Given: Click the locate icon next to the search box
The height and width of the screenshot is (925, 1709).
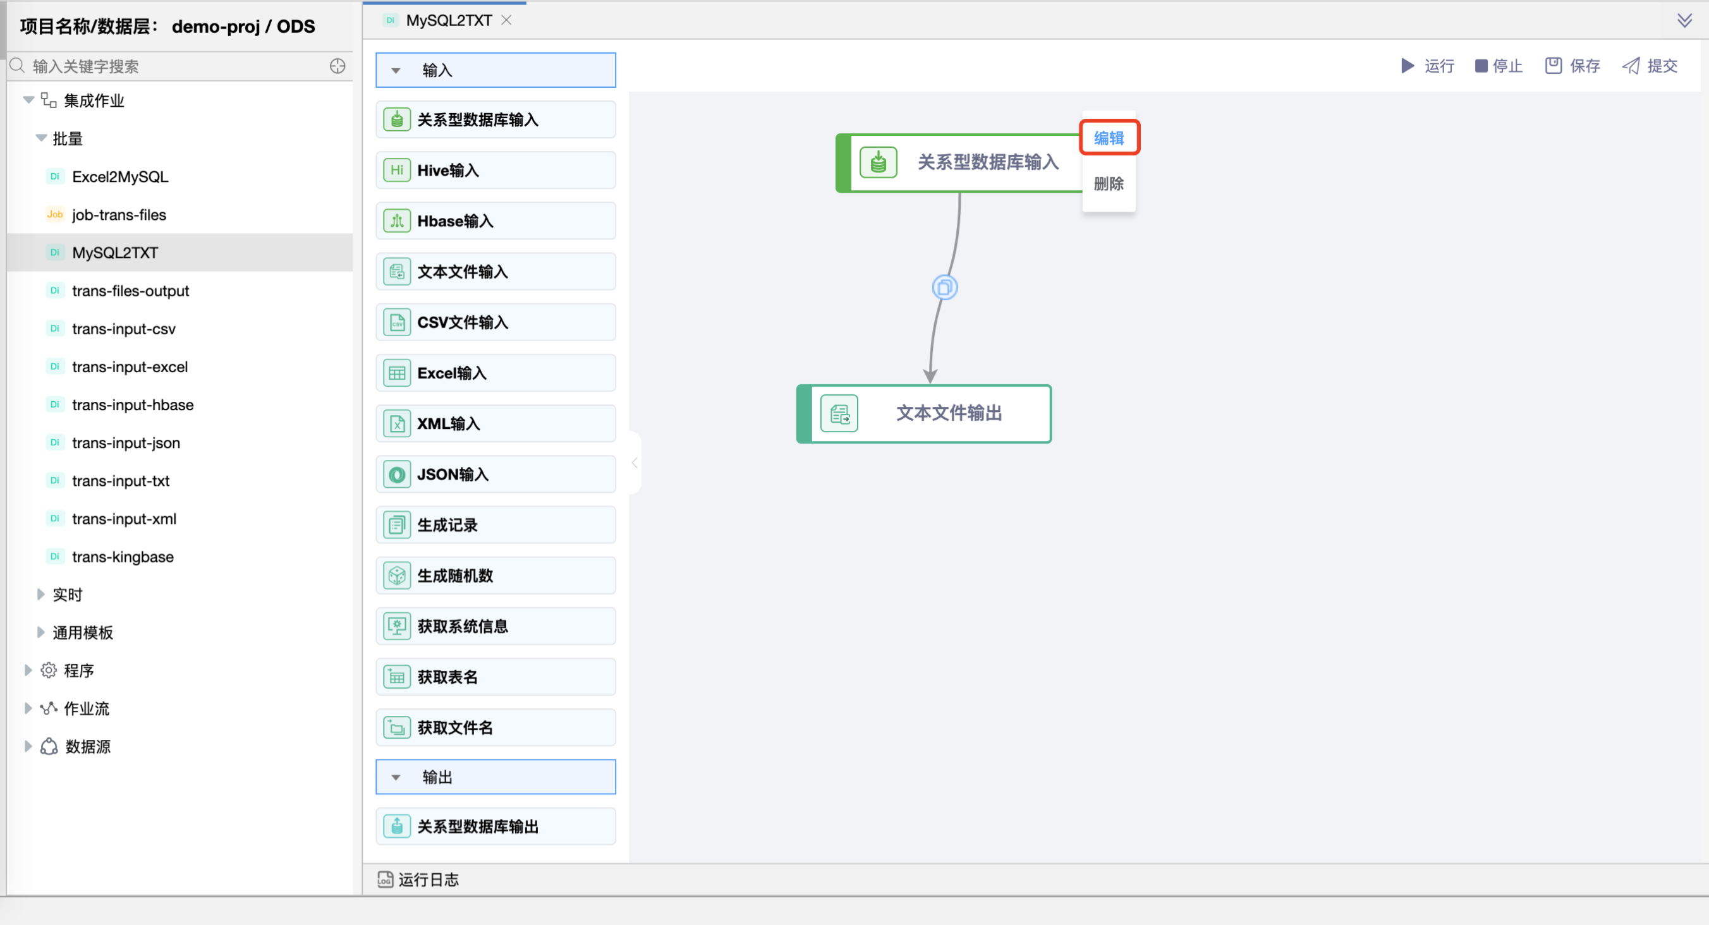Looking at the screenshot, I should pyautogui.click(x=337, y=66).
